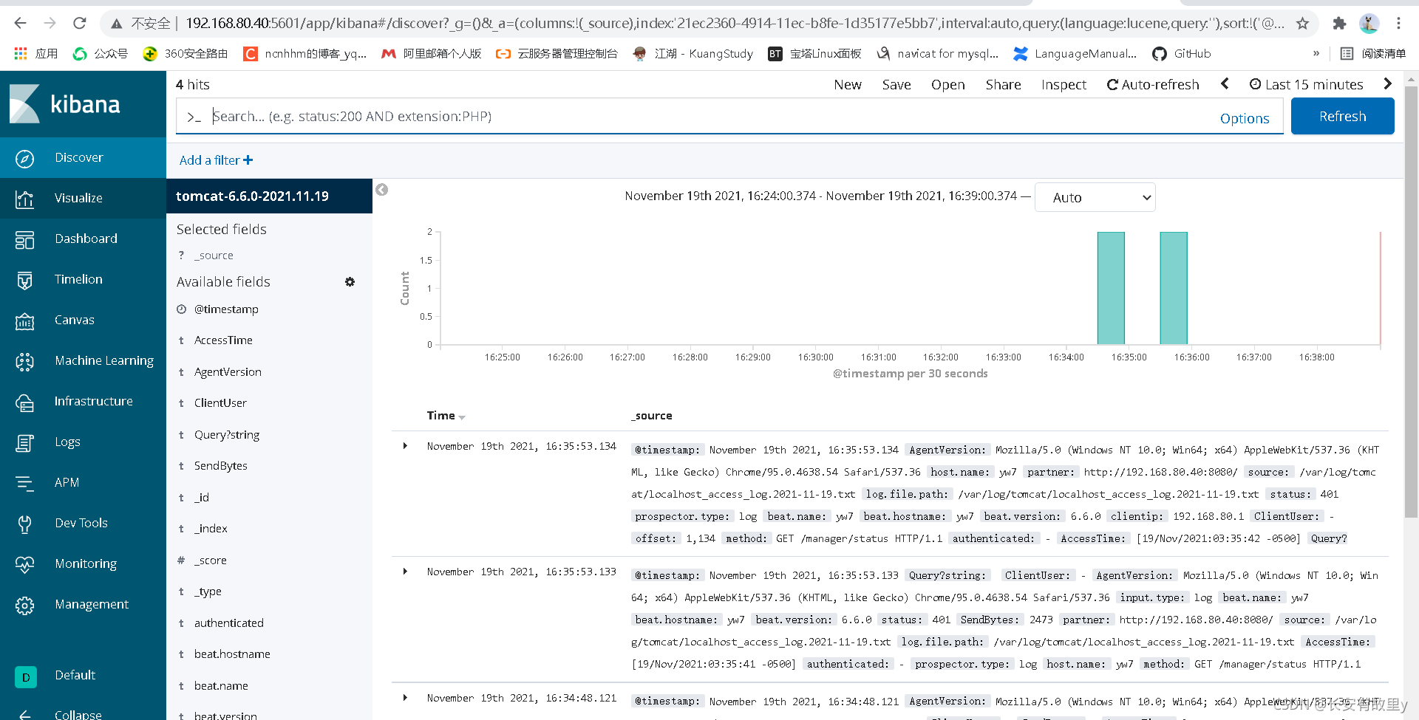This screenshot has height=720, width=1419.
Task: Select the ClientUser field
Action: pyautogui.click(x=220, y=402)
